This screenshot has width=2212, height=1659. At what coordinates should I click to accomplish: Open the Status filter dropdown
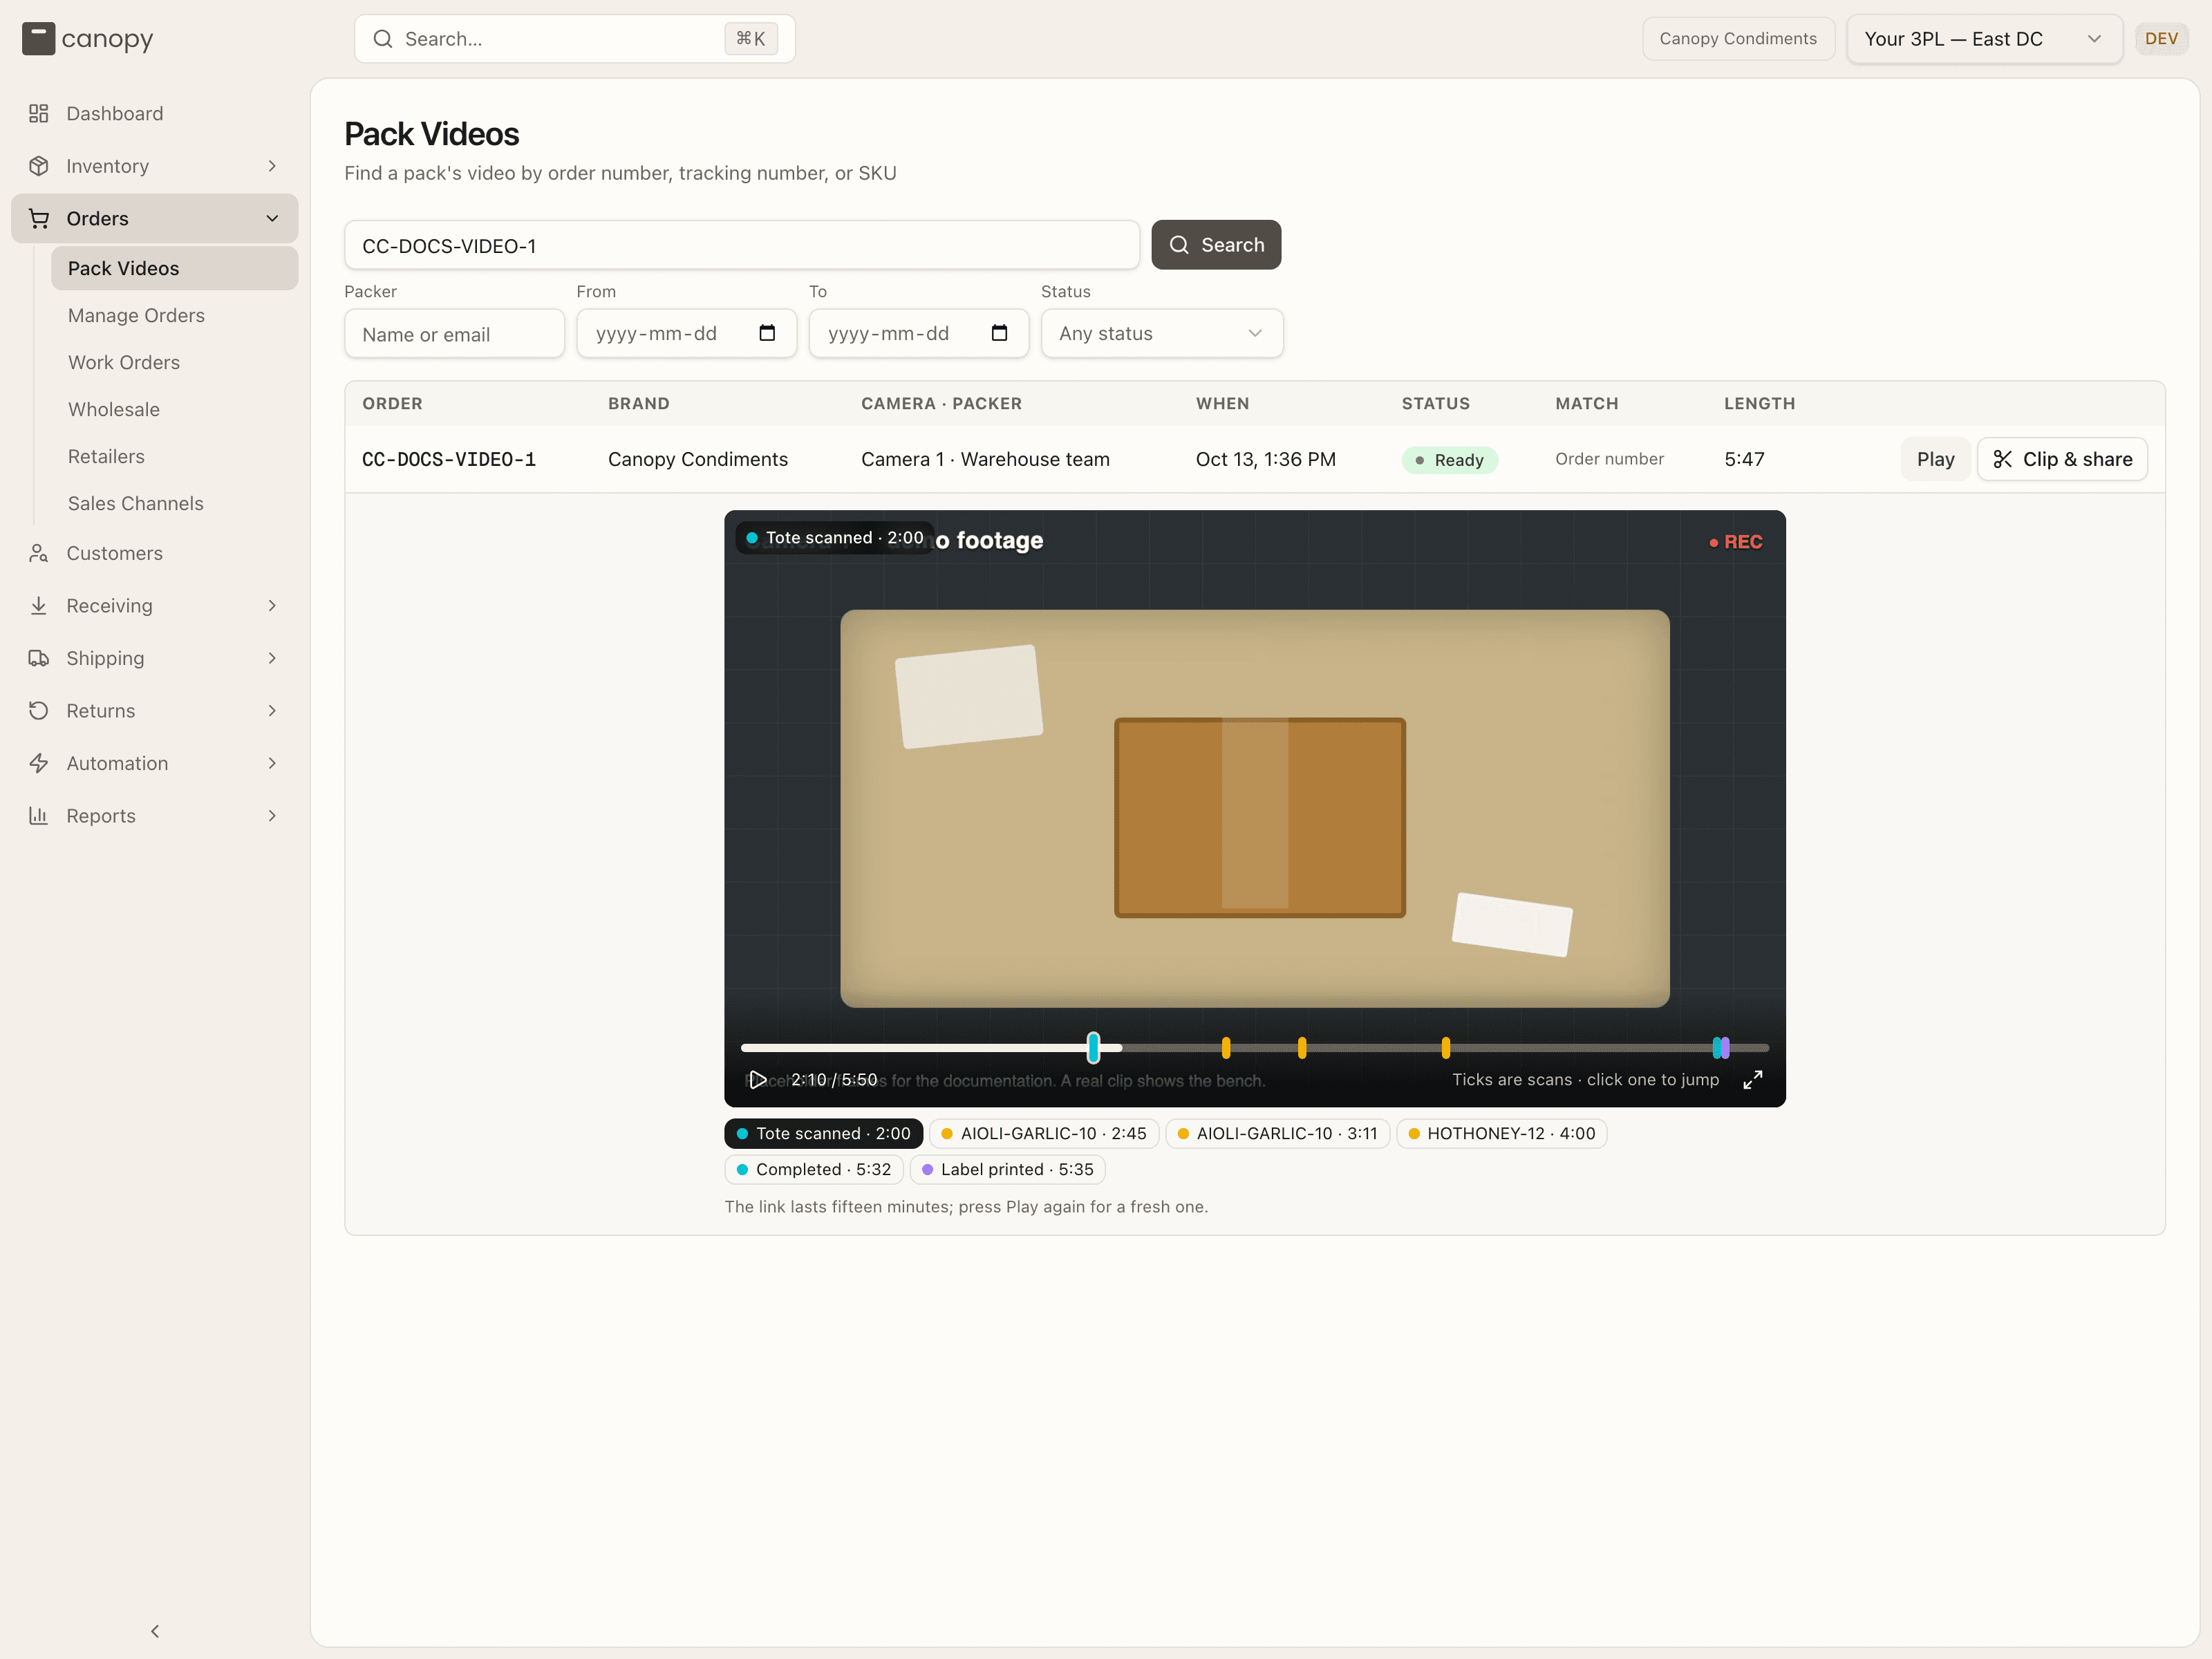click(x=1162, y=333)
